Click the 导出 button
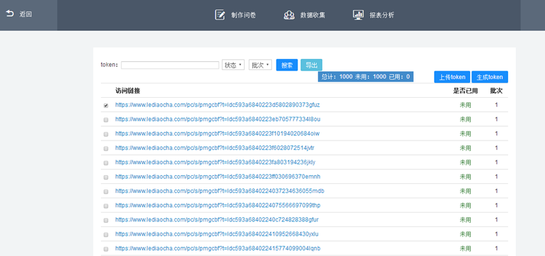Screen dimensions: 545x256 (x=311, y=65)
